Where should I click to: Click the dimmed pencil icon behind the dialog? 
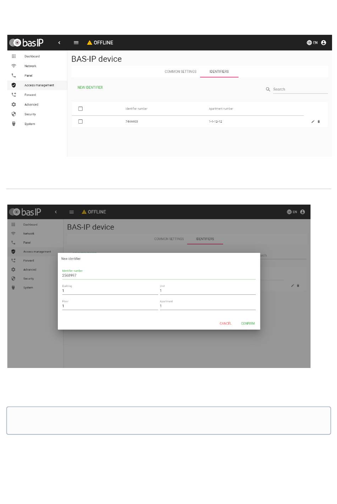click(x=293, y=286)
